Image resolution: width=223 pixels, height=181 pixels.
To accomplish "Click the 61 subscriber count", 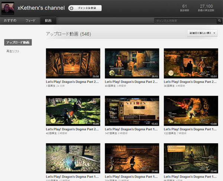I will coord(184,6).
